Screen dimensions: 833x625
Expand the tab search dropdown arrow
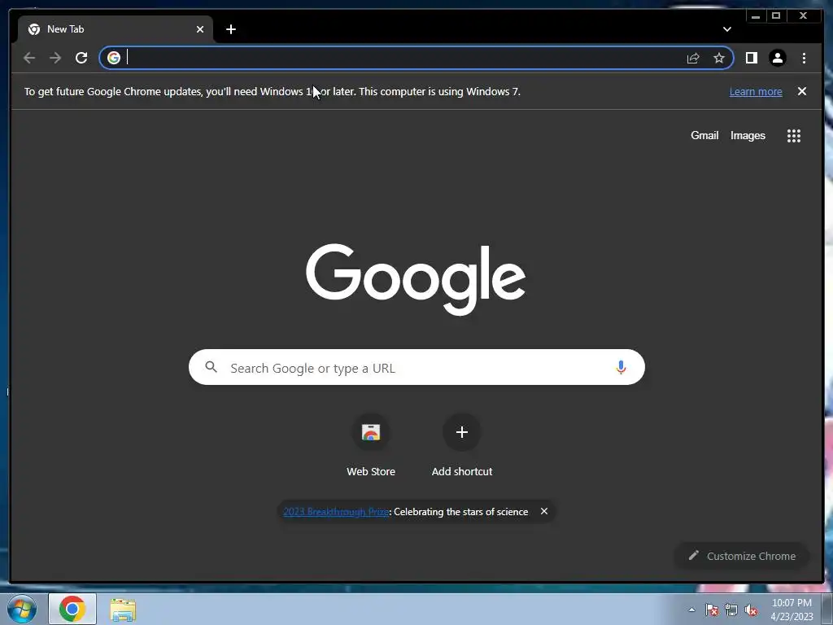(x=727, y=29)
